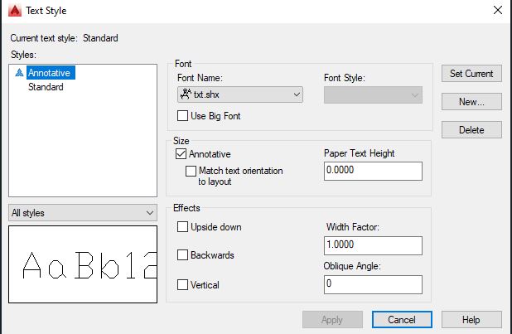Click the annotative scale icon beside Annotative style

pyautogui.click(x=20, y=73)
